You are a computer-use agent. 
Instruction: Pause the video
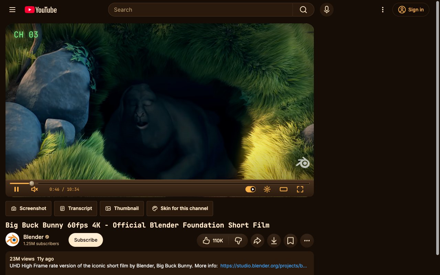(x=16, y=189)
